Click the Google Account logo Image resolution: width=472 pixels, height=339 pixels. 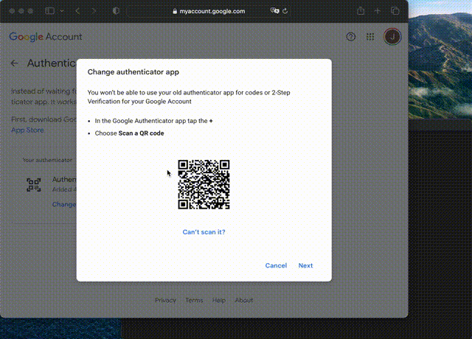[x=46, y=37]
